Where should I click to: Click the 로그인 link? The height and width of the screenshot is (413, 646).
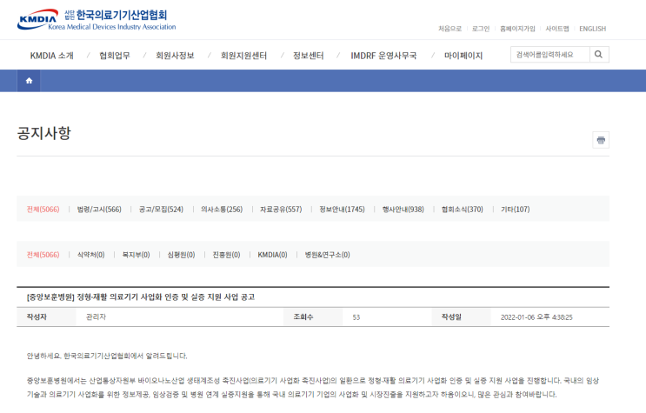point(481,29)
